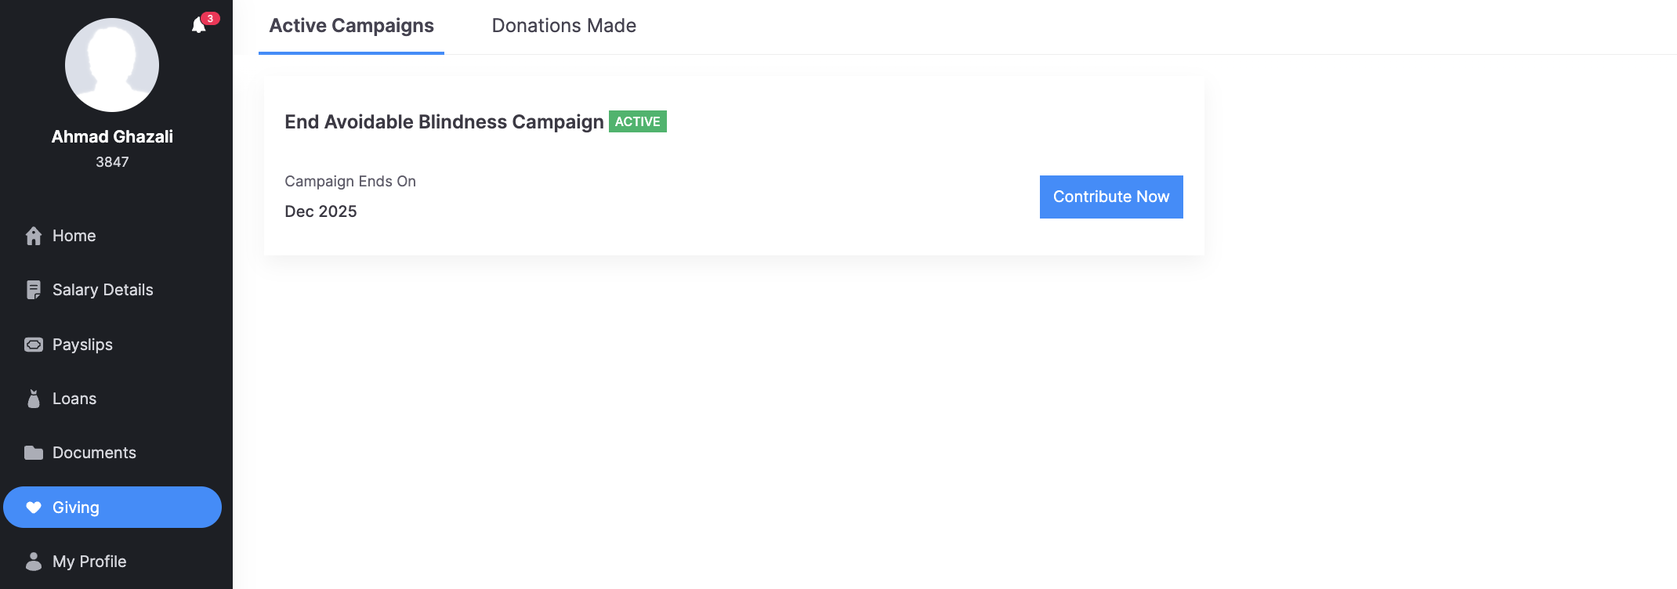Select the Home sidebar label
Screen dimensions: 1677x589
tap(74, 236)
